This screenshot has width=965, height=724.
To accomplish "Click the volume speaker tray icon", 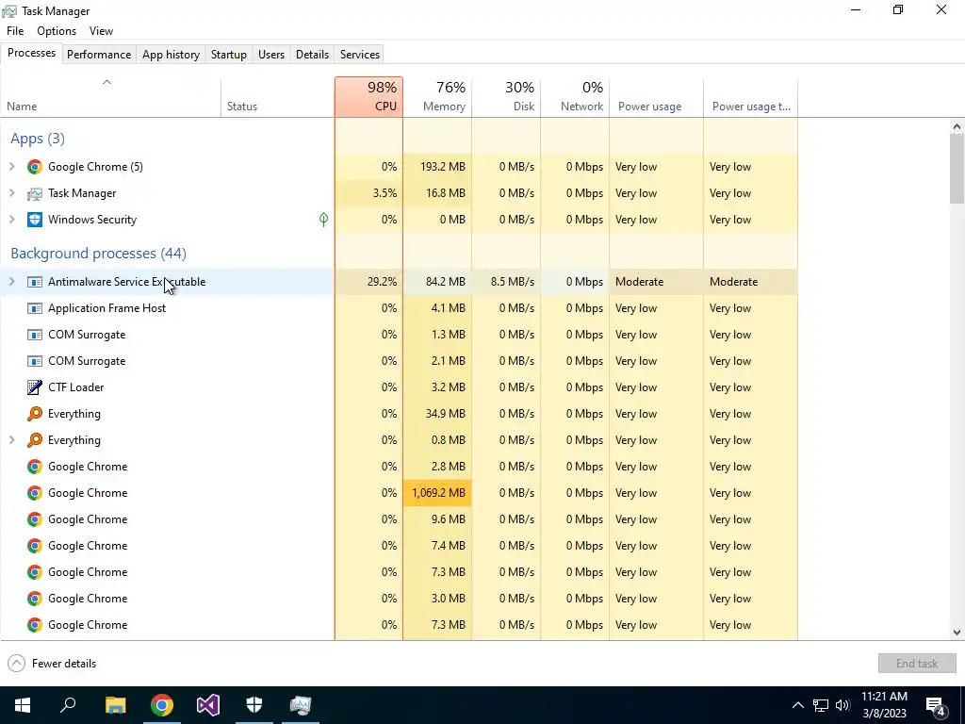I will tap(843, 705).
